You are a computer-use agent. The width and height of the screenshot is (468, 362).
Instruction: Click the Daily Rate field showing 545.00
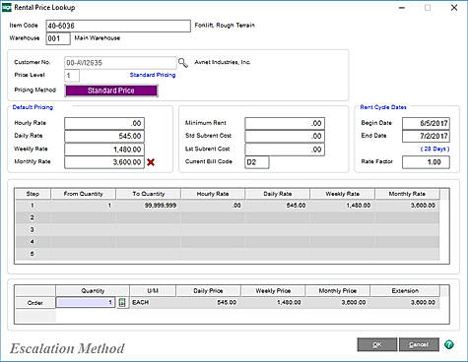[104, 136]
